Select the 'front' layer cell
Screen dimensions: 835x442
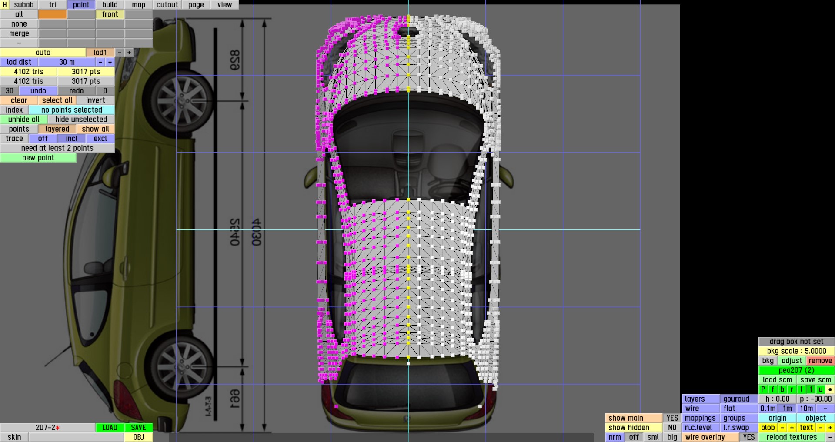[x=110, y=14]
